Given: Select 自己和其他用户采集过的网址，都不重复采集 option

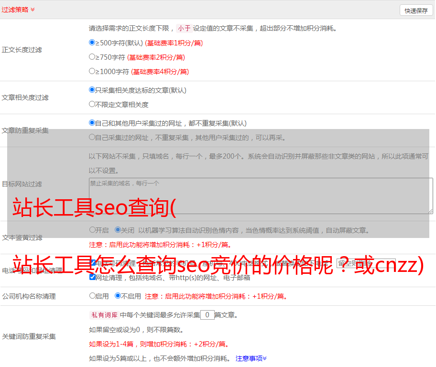Looking at the screenshot, I should [x=92, y=123].
